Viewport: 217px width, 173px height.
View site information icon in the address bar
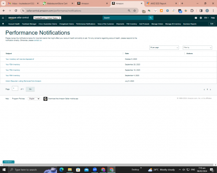pos(23,11)
